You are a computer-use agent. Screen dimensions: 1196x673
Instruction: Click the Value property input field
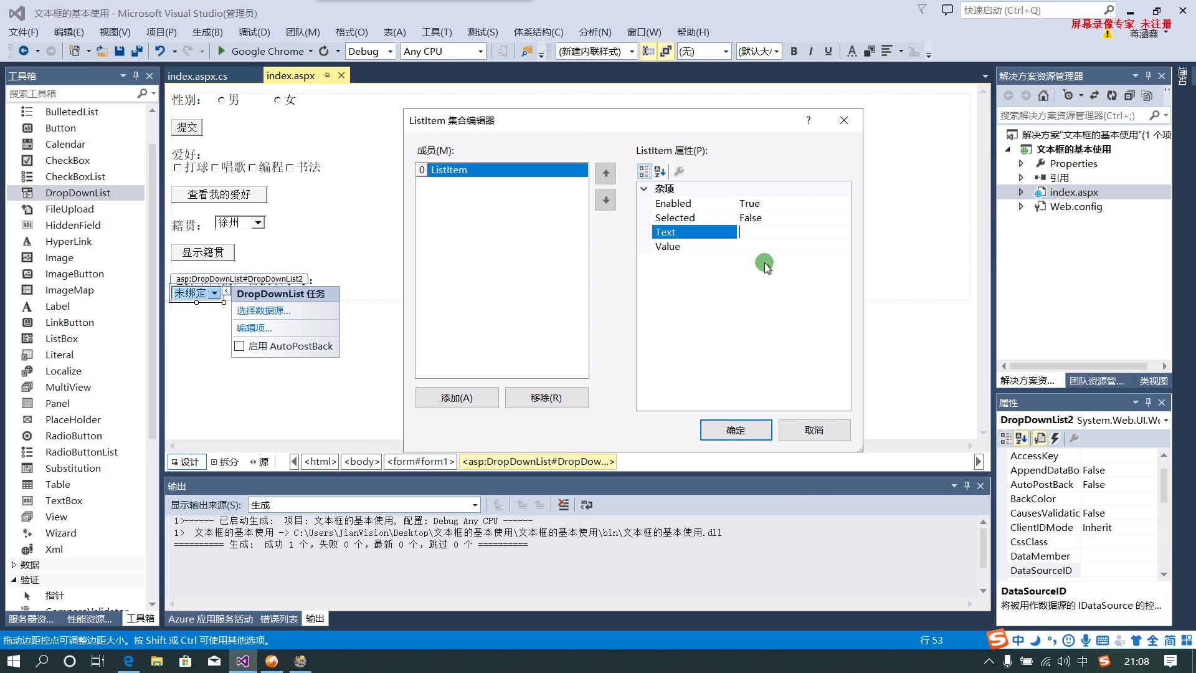click(792, 247)
